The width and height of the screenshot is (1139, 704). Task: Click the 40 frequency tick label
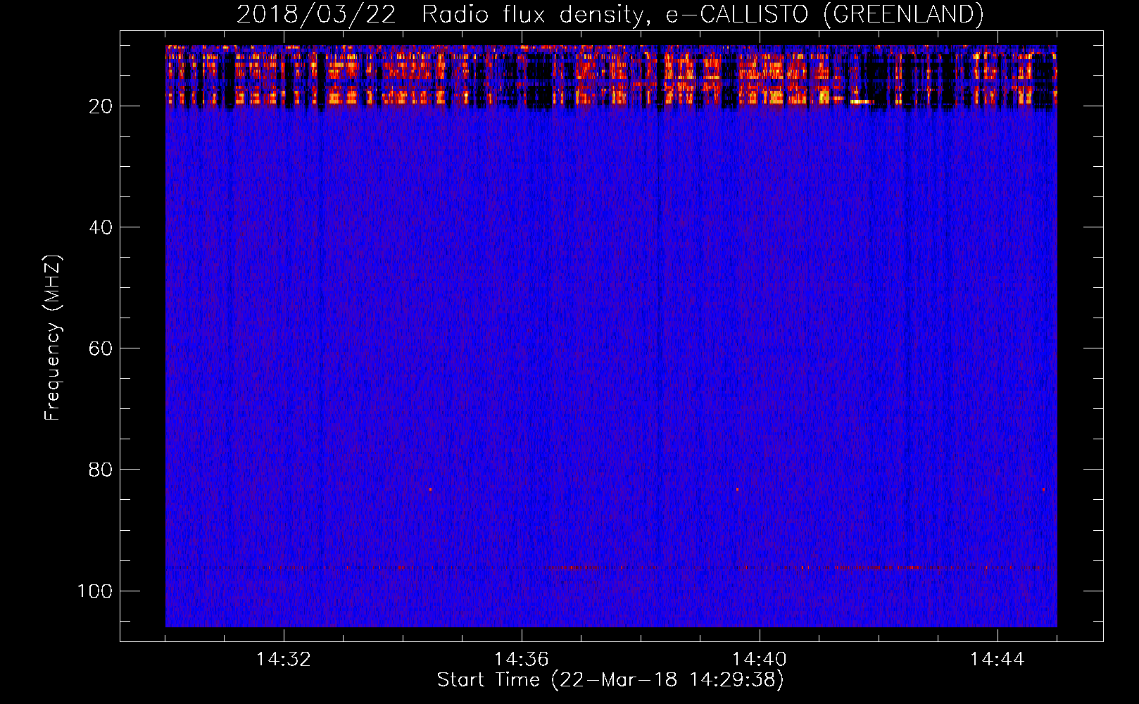click(101, 227)
